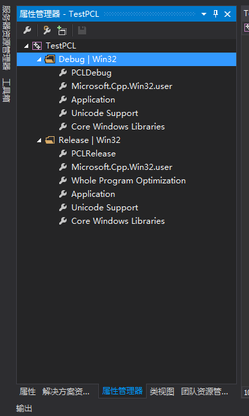Click the wrench icon next to Unicode Support under Debug
249x416 pixels.
(63, 113)
